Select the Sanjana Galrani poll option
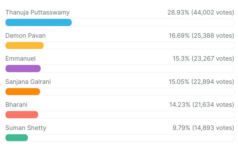Image resolution: width=238 pixels, height=151 pixels. (x=28, y=82)
